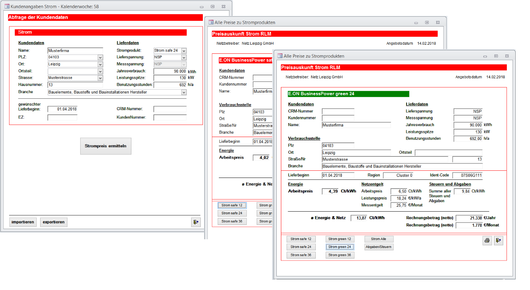Open the Stromprodukt dropdown

(x=184, y=51)
